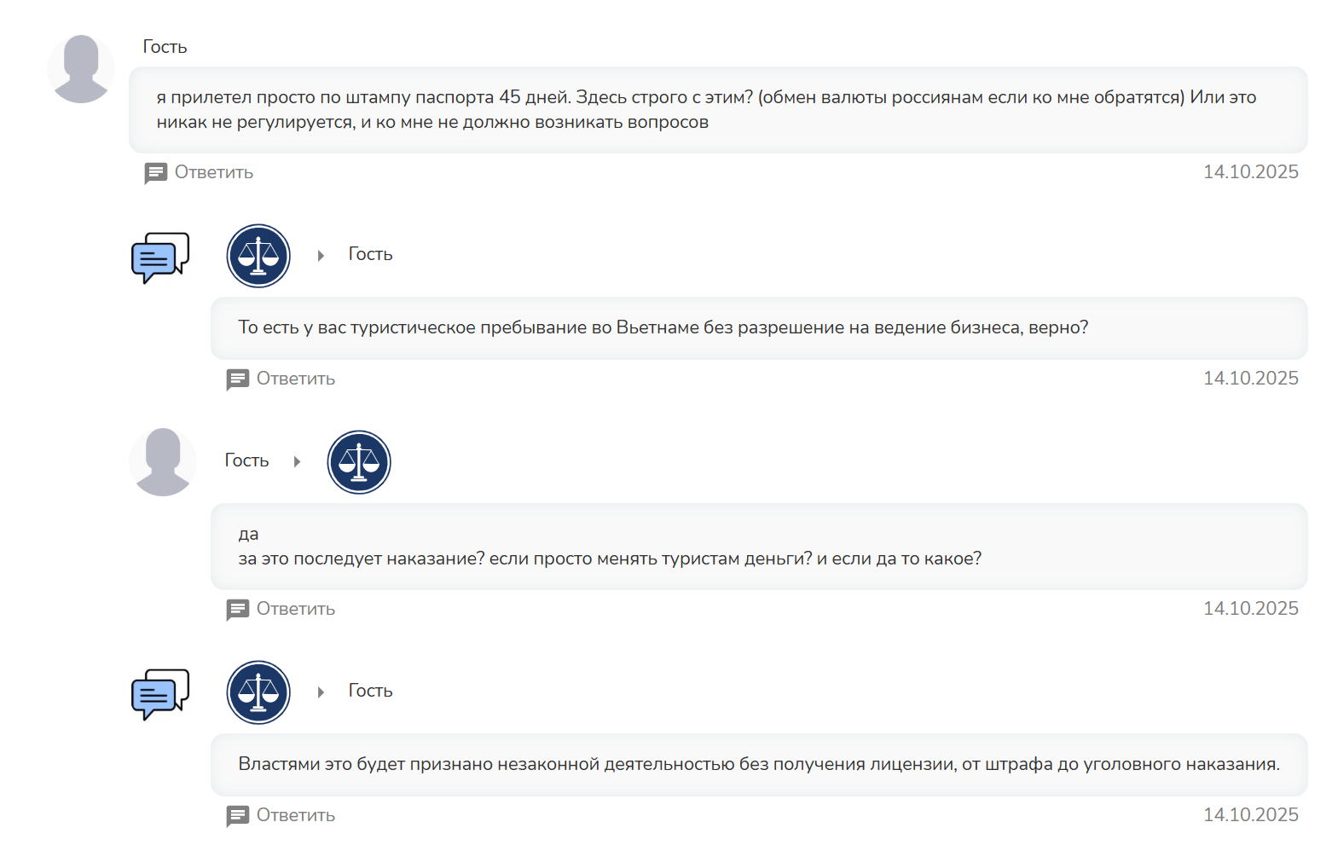
Task: Click the reply icon under the 45-day passport stamp comment
Action: tap(155, 173)
